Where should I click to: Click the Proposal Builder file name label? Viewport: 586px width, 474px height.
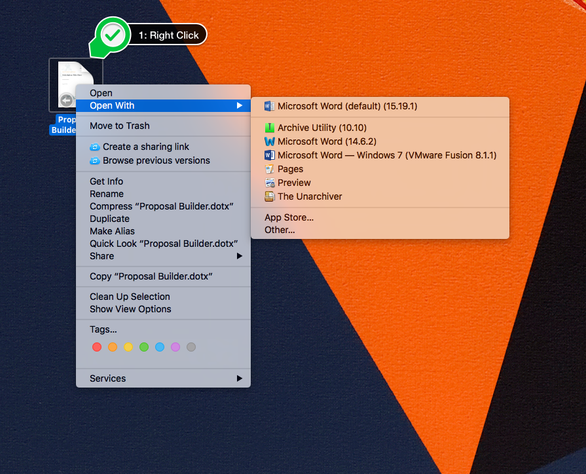[x=63, y=125]
